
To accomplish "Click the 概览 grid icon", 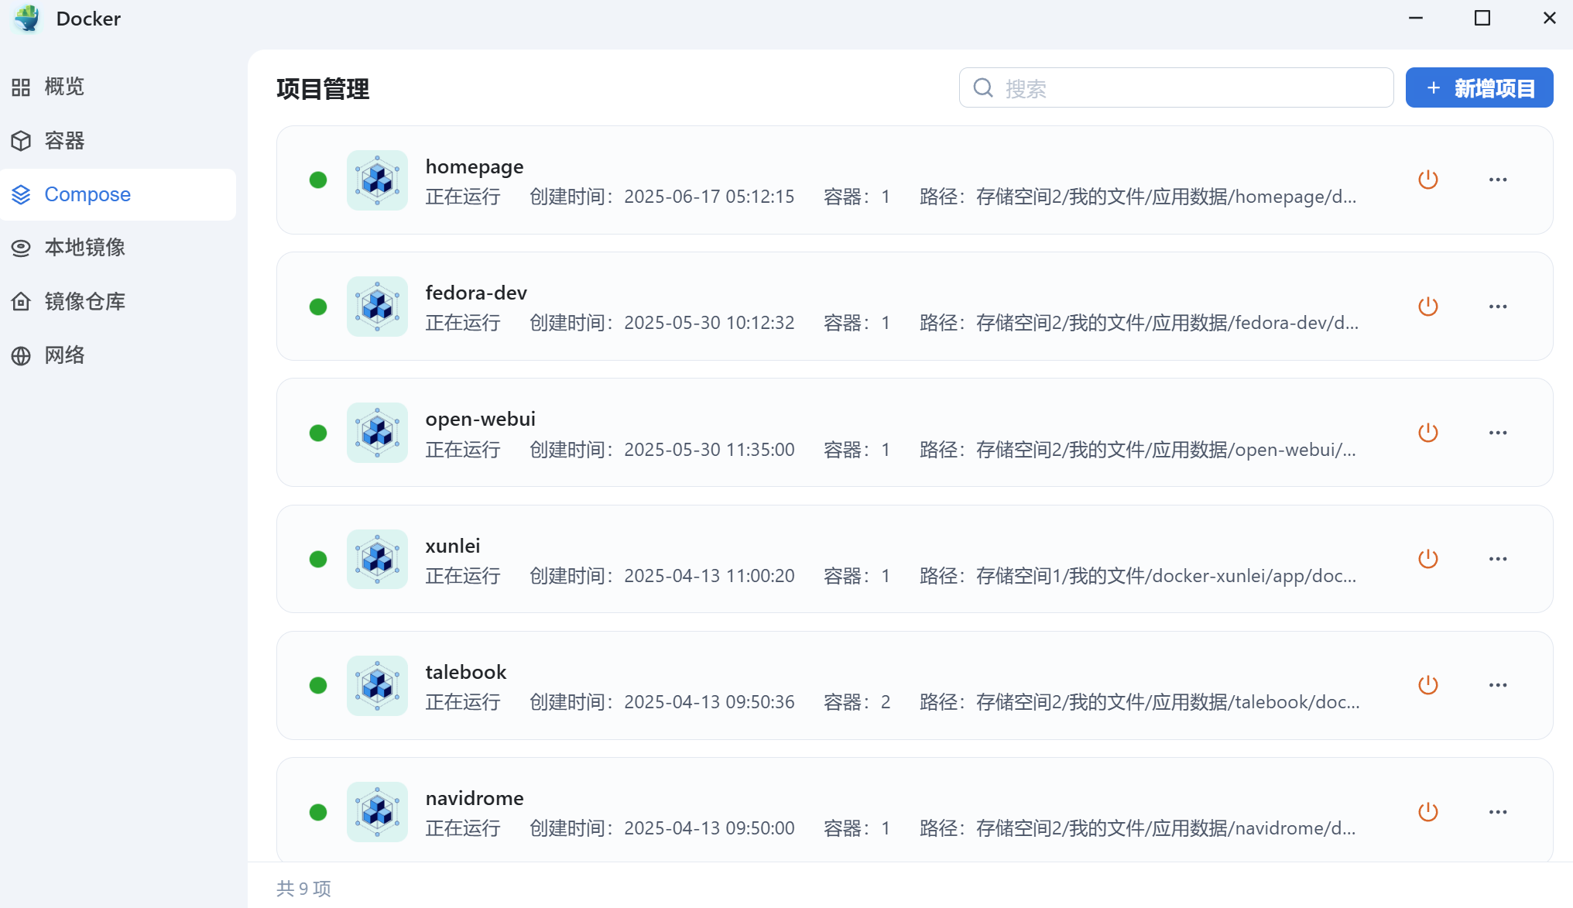I will tap(21, 87).
